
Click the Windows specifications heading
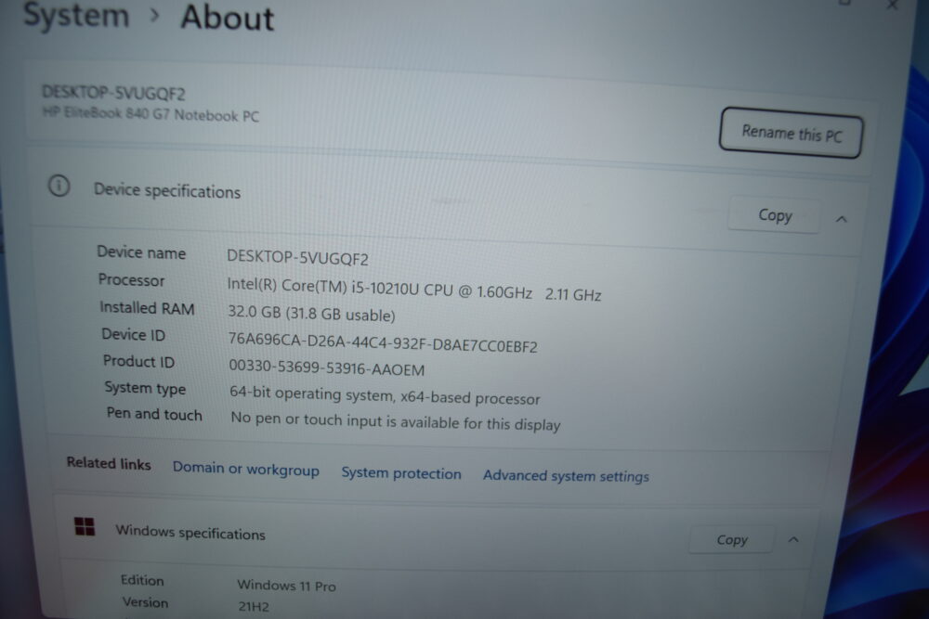(x=190, y=533)
